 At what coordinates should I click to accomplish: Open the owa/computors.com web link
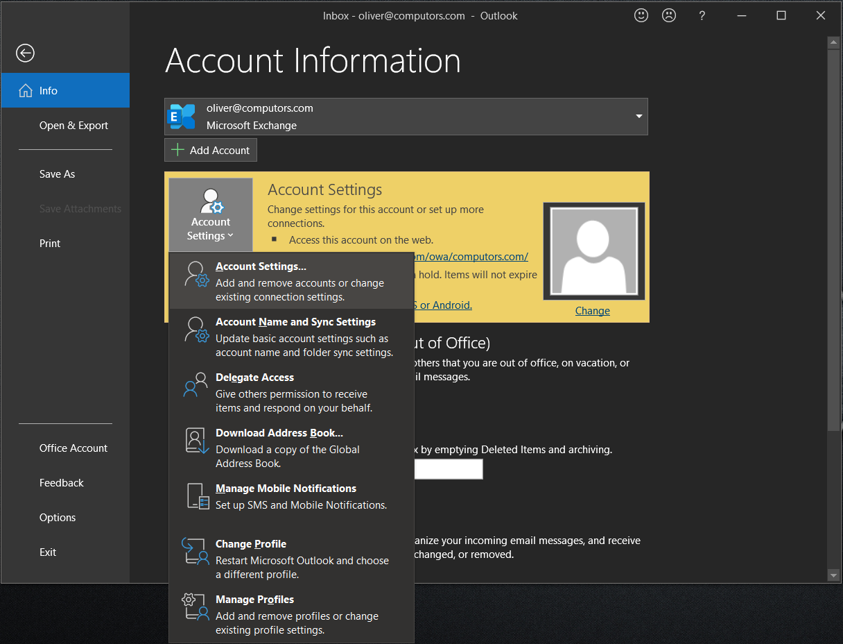click(471, 257)
